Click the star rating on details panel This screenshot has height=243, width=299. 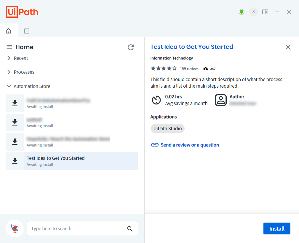point(164,69)
